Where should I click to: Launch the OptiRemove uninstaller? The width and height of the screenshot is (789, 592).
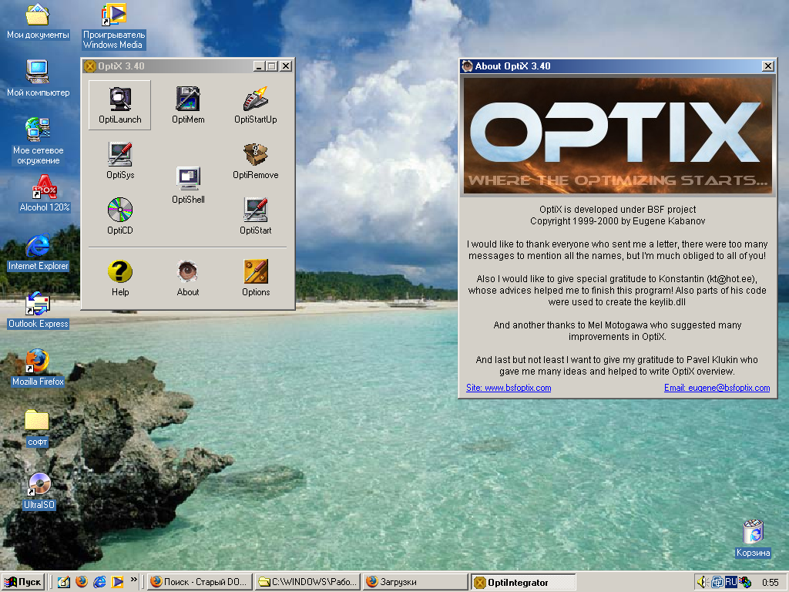pyautogui.click(x=256, y=160)
